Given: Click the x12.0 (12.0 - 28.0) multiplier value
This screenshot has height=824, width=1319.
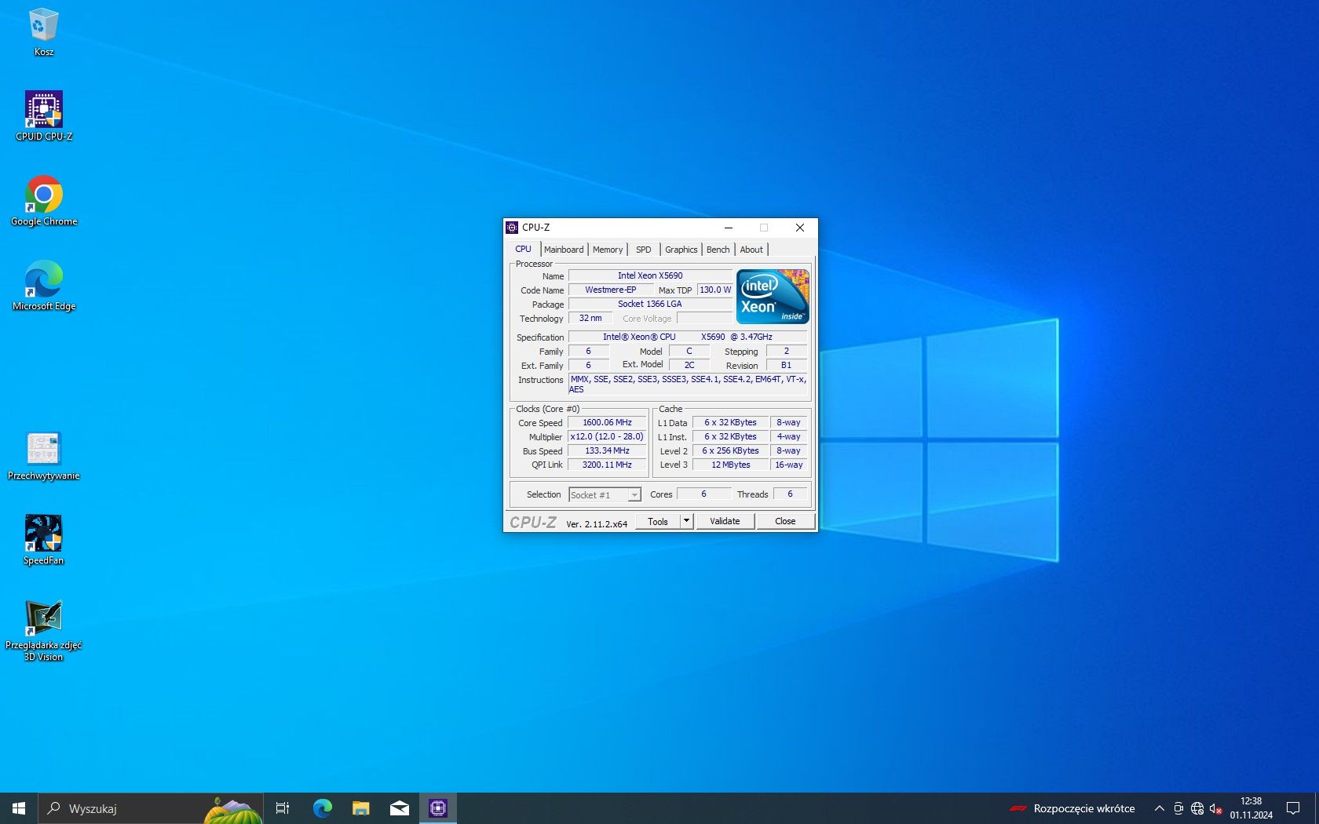Looking at the screenshot, I should 607,436.
